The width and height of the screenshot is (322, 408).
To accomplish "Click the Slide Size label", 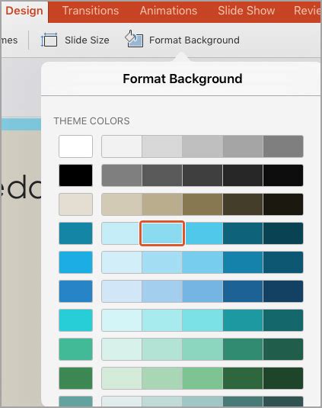I will click(x=87, y=40).
